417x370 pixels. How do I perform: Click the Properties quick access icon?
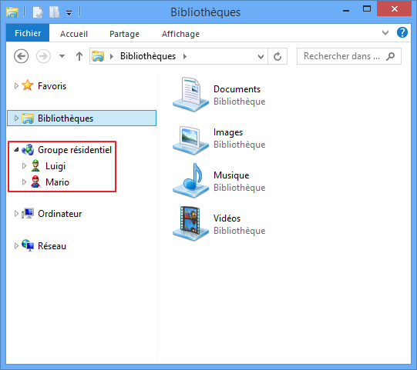coord(38,12)
